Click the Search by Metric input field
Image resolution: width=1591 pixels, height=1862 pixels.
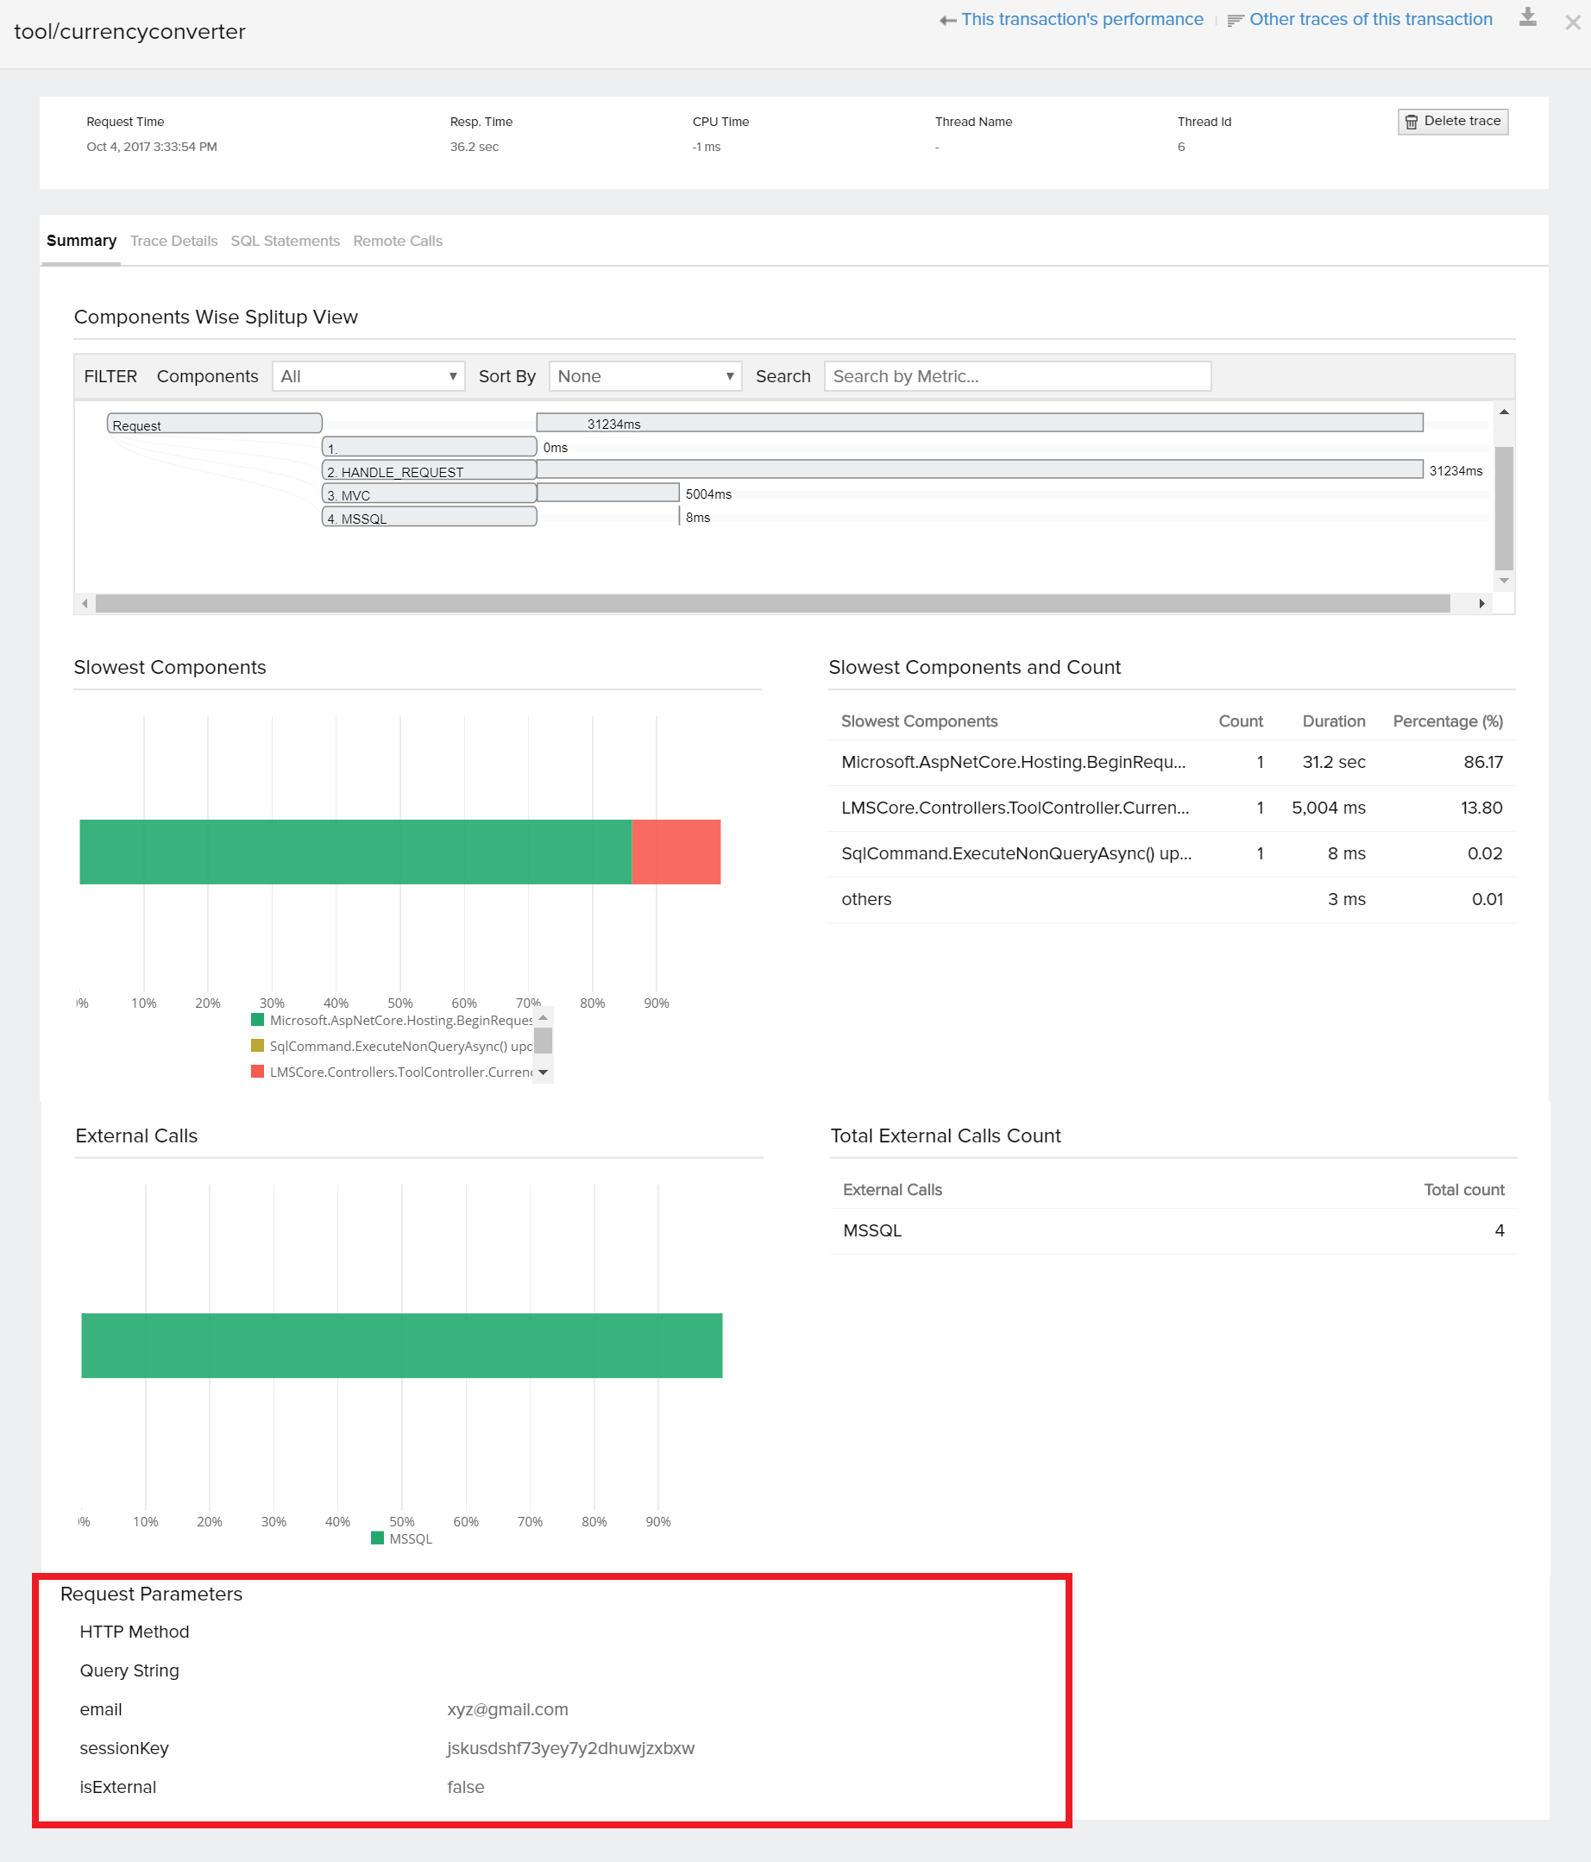pos(1017,376)
